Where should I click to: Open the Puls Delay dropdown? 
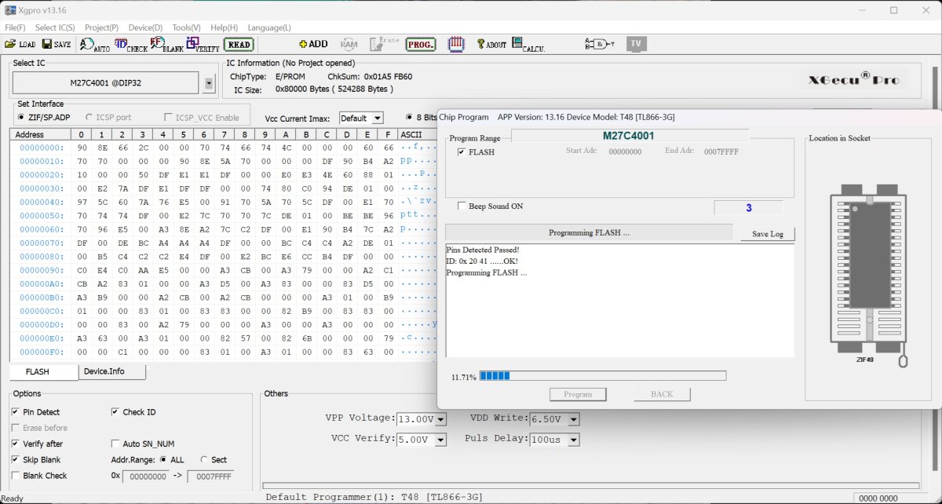pyautogui.click(x=574, y=440)
